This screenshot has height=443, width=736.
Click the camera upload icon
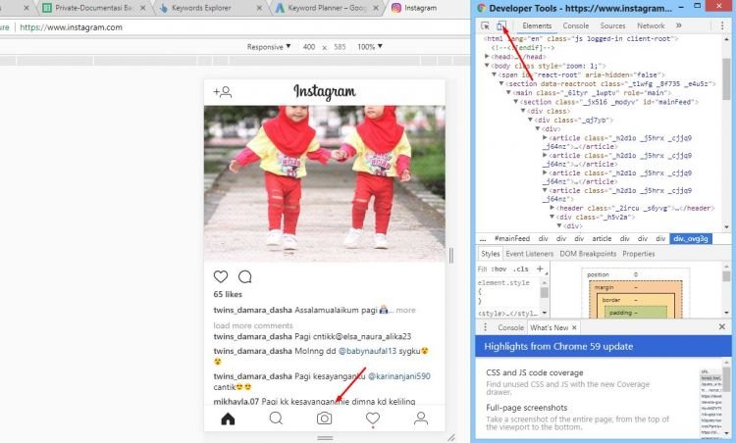pos(325,418)
